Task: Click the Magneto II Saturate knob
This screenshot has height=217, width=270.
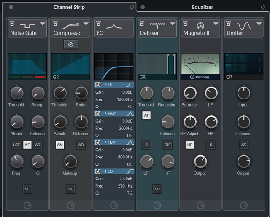Action: tap(190, 93)
